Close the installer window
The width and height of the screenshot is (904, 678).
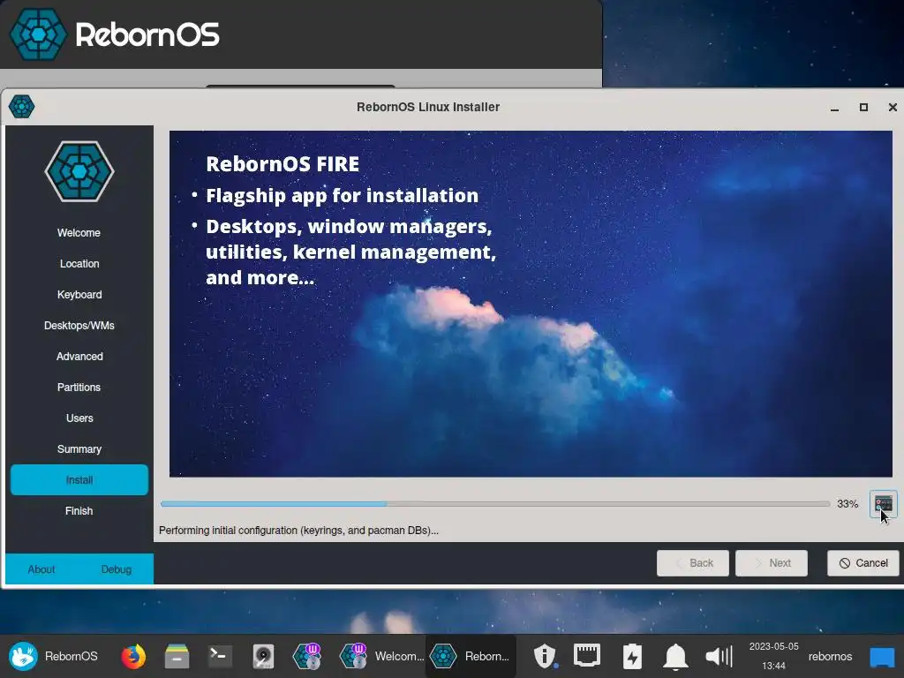pos(892,107)
